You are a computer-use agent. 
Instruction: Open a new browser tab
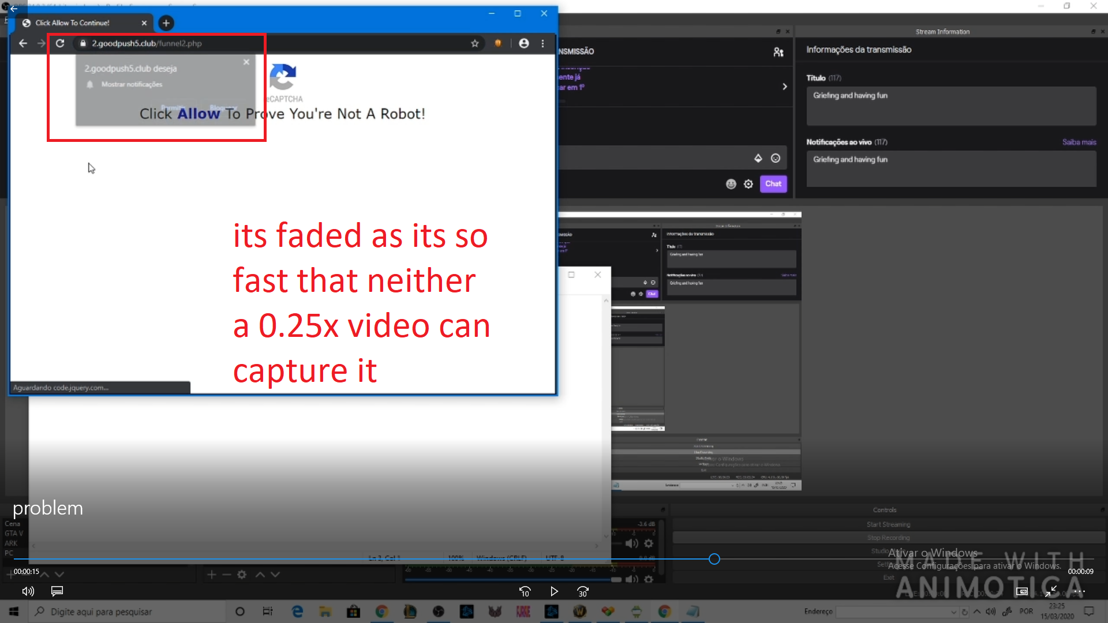click(x=166, y=23)
